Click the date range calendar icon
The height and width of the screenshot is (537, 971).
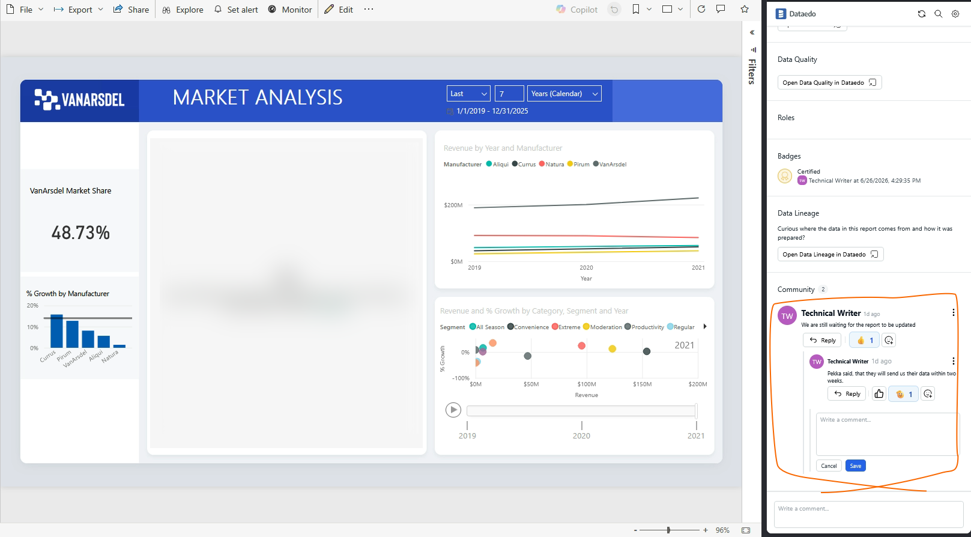click(450, 111)
